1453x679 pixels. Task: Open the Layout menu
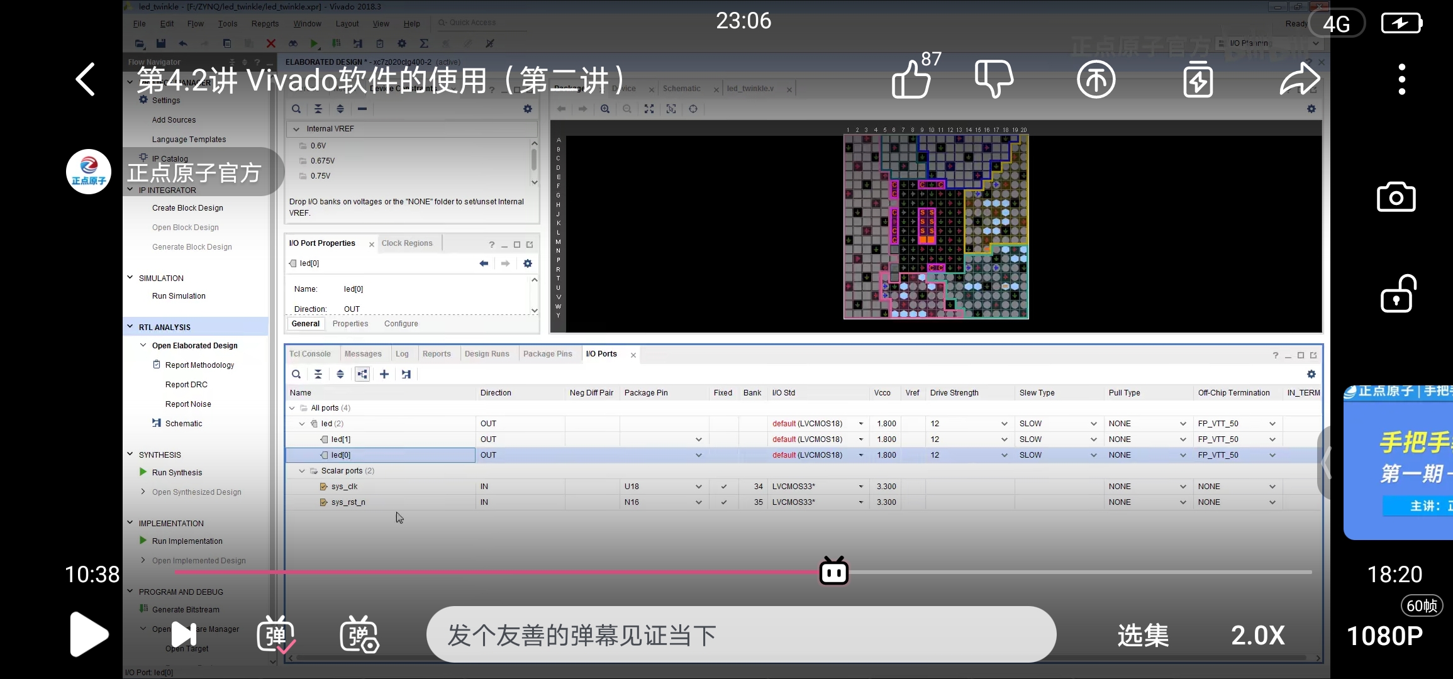pos(347,24)
